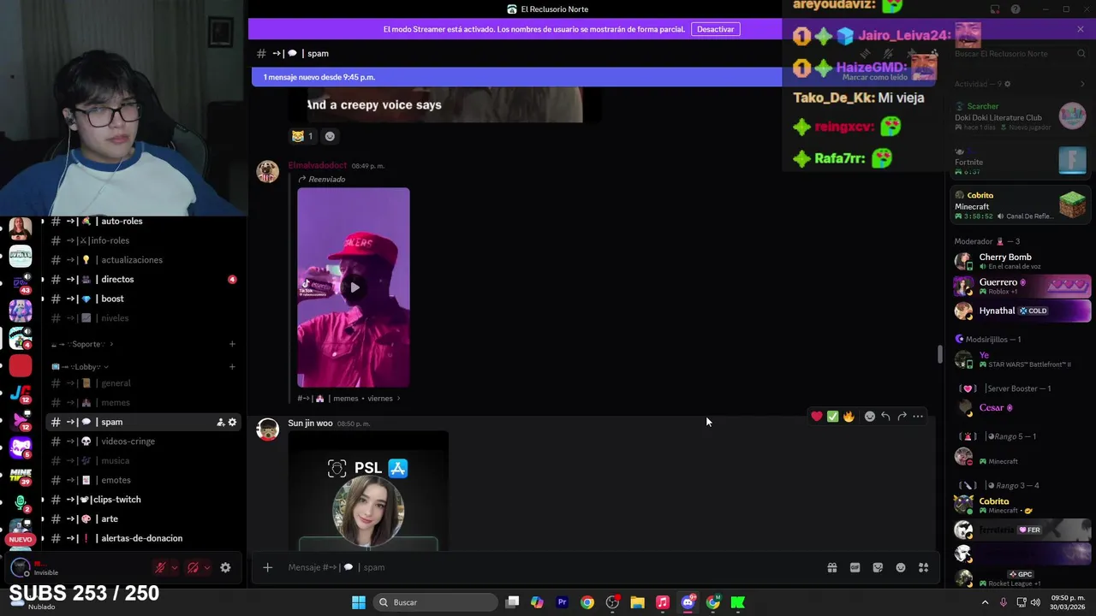Screen dimensions: 1096x616
Task: Open the alertas-de-donacion channel
Action: point(142,538)
